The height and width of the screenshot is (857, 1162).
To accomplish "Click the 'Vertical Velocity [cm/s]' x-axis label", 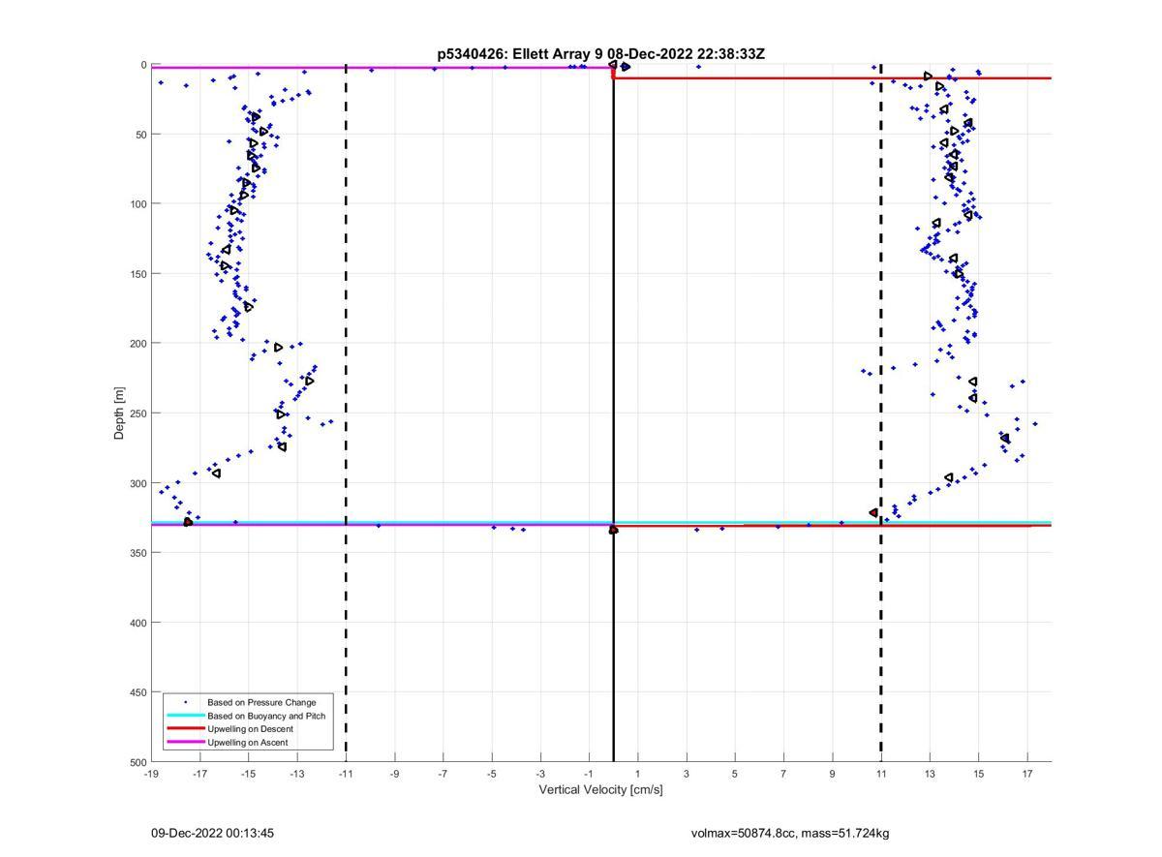I will tap(600, 790).
